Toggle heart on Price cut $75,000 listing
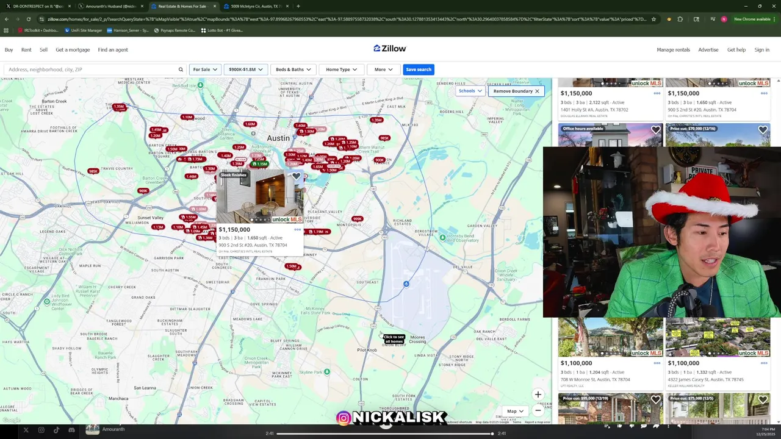Image resolution: width=781 pixels, height=439 pixels. 763,400
